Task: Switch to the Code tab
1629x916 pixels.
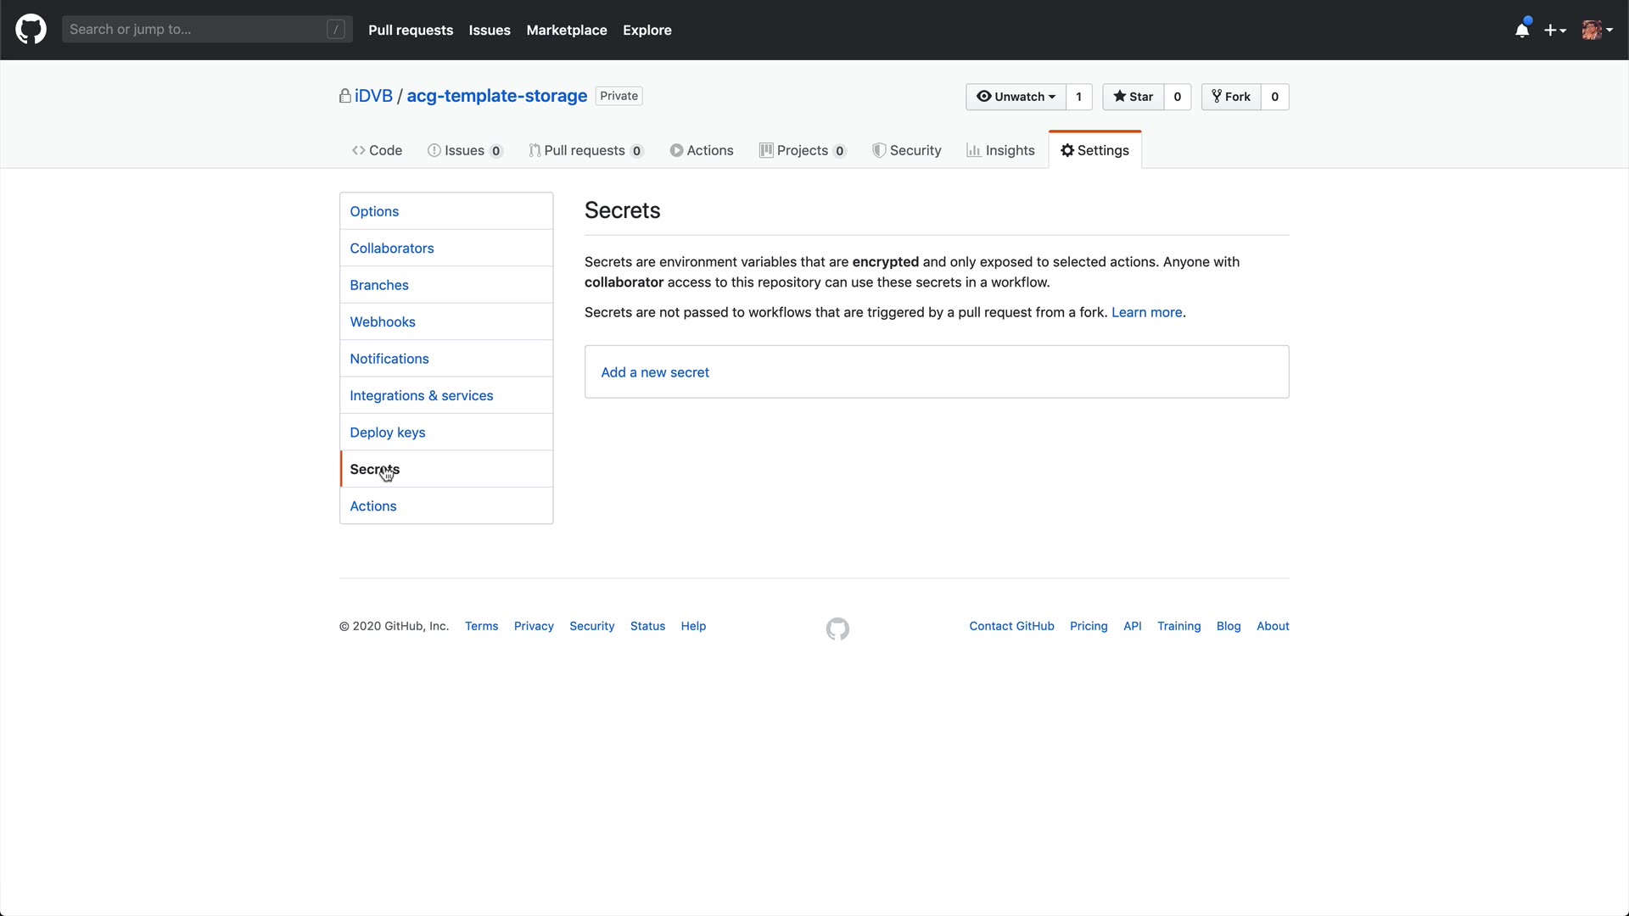Action: point(377,150)
